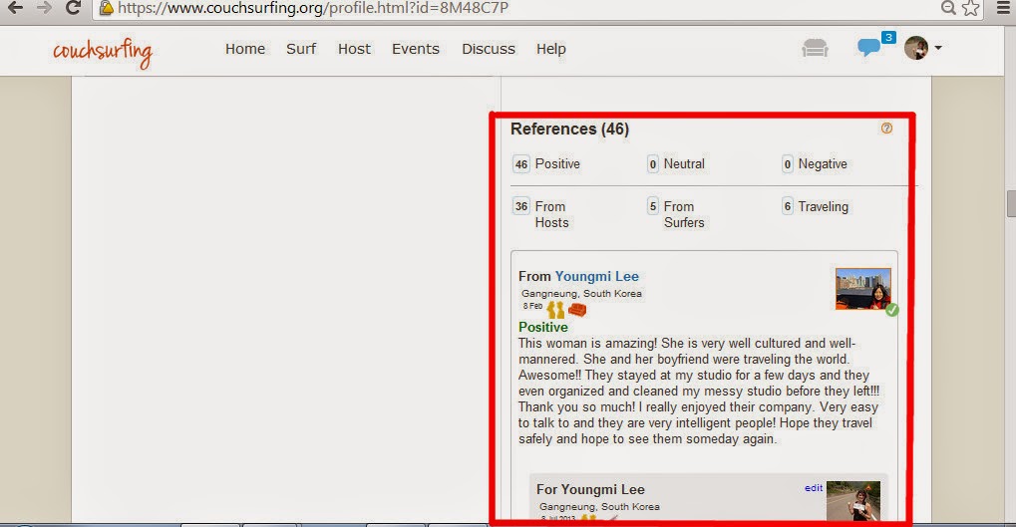Viewport: 1016px width, 527px height.
Task: Reload the page with the refresh icon
Action: point(74,8)
